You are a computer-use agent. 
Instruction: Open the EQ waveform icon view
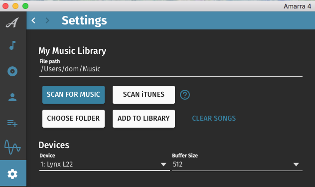12,147
